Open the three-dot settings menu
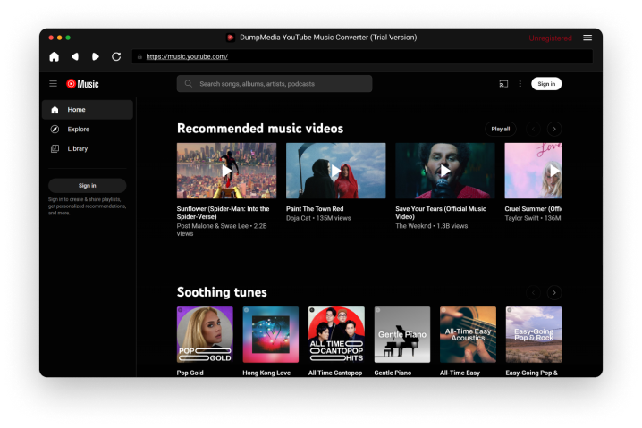The image size is (642, 428). tap(520, 84)
